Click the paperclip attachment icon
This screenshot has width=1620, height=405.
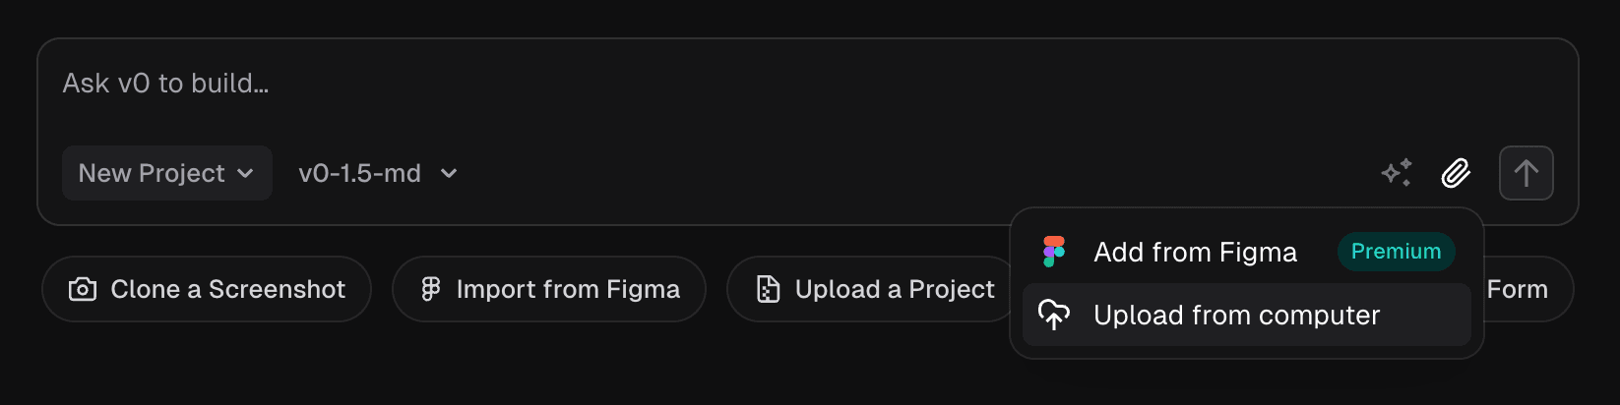click(x=1456, y=173)
